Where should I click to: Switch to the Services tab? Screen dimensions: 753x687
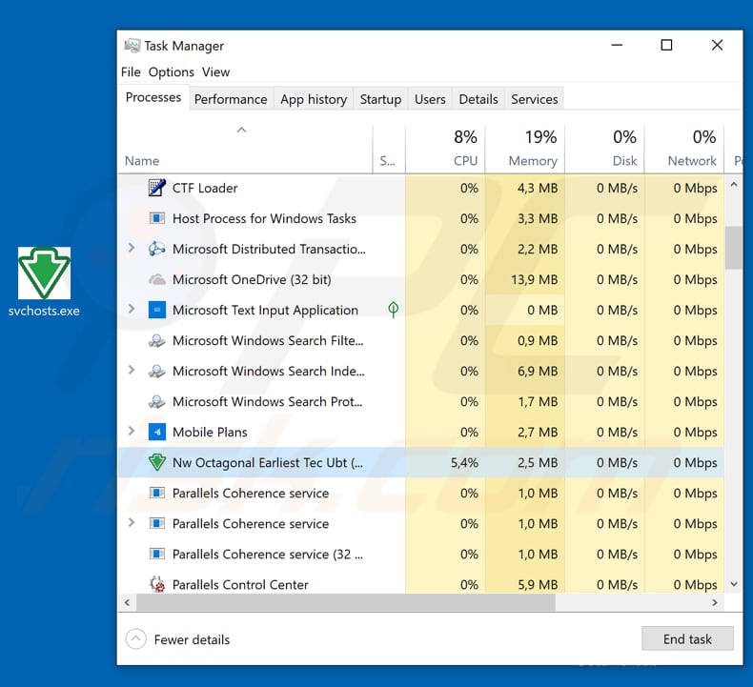click(x=534, y=99)
